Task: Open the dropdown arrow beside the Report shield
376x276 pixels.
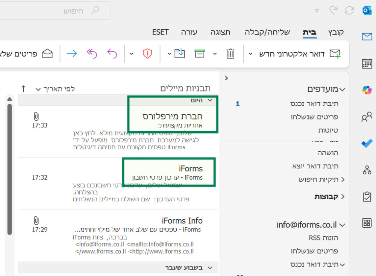Action: [131, 54]
